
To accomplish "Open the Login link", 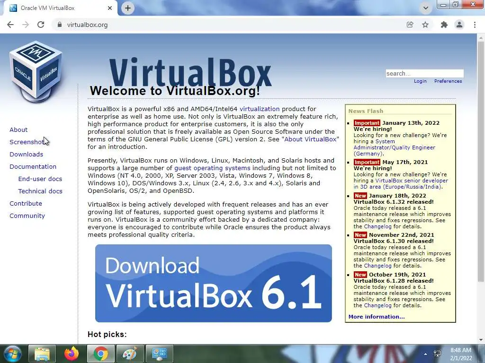I will pos(420,81).
